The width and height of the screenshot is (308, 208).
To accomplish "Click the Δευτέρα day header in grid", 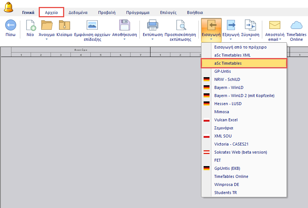I will tap(80, 50).
